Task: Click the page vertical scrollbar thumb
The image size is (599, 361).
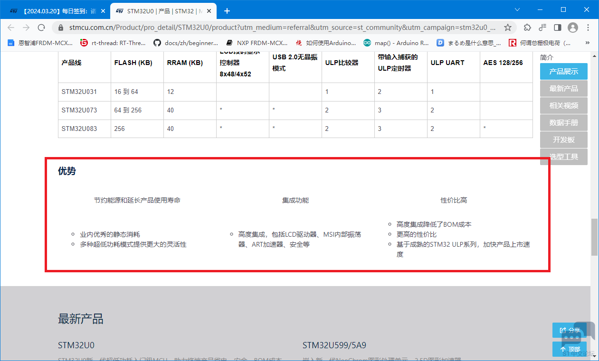Action: click(x=595, y=237)
